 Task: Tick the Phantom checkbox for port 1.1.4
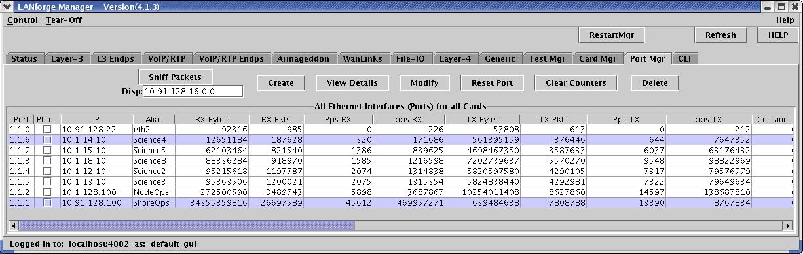[47, 172]
